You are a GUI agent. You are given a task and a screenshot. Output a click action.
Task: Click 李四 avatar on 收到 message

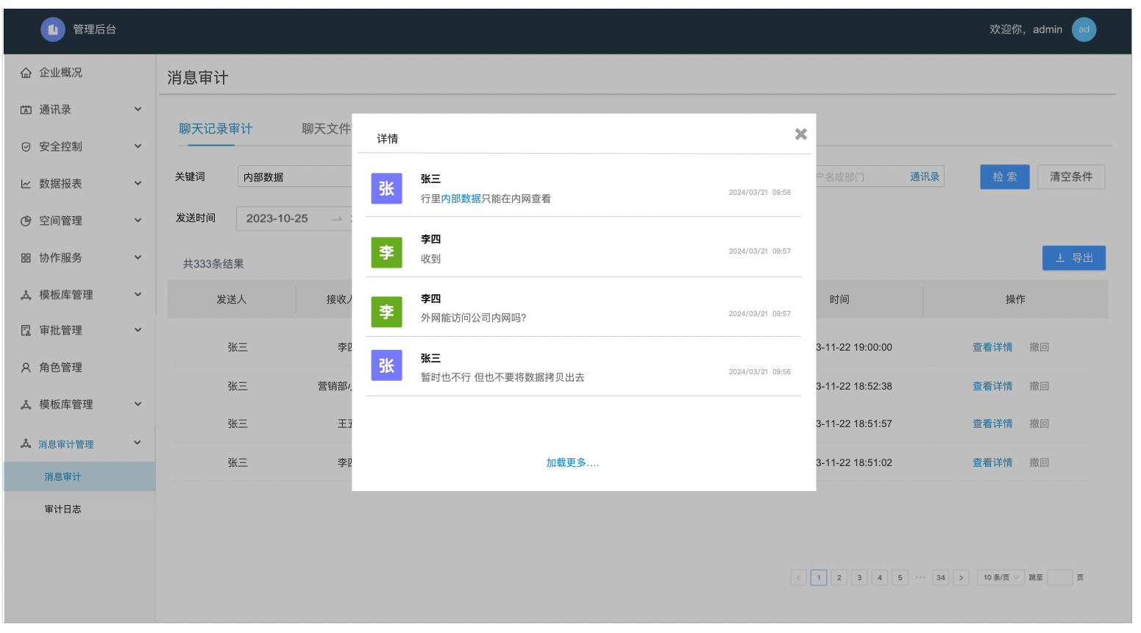point(386,252)
